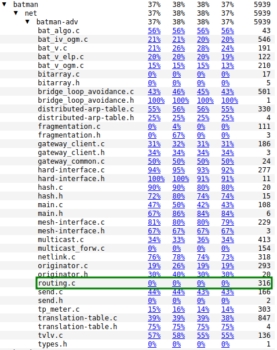The image size is (277, 350).
Task: Select the bat_algo.c file name
Action: tap(59, 31)
